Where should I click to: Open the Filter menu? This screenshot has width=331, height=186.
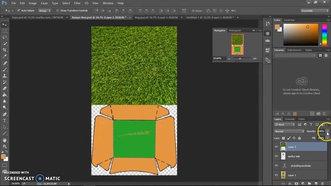77,3
